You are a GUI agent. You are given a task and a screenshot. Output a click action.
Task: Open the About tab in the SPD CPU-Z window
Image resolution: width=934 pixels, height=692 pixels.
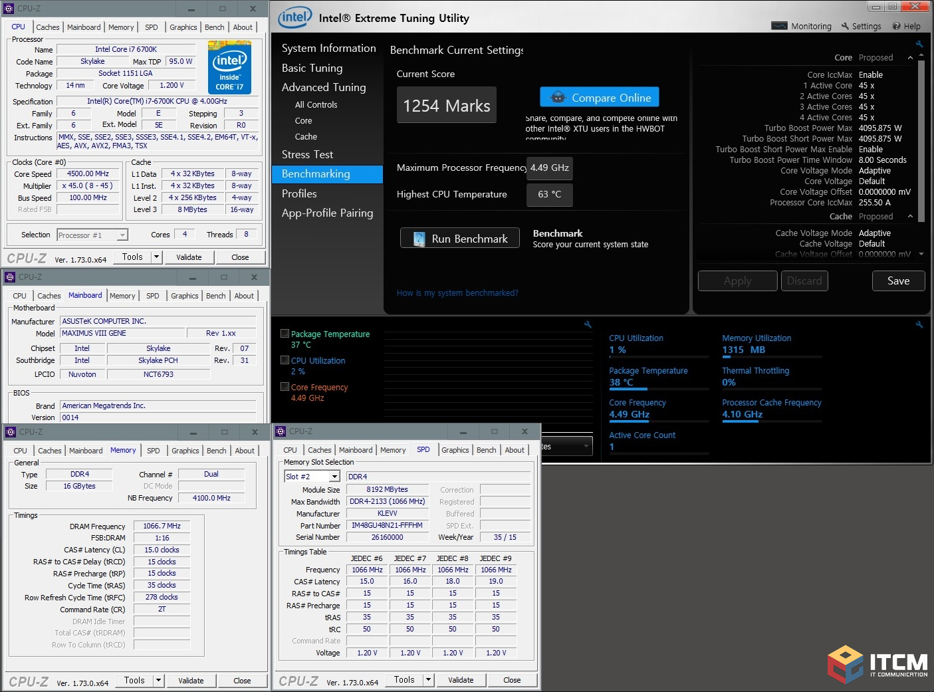(515, 450)
